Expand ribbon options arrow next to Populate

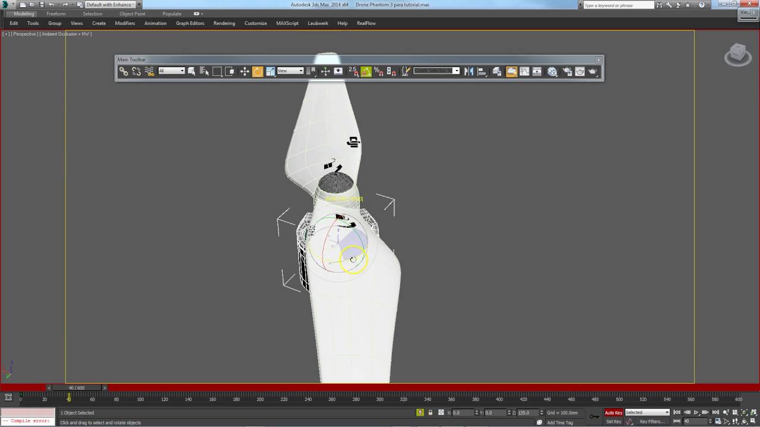coord(198,14)
